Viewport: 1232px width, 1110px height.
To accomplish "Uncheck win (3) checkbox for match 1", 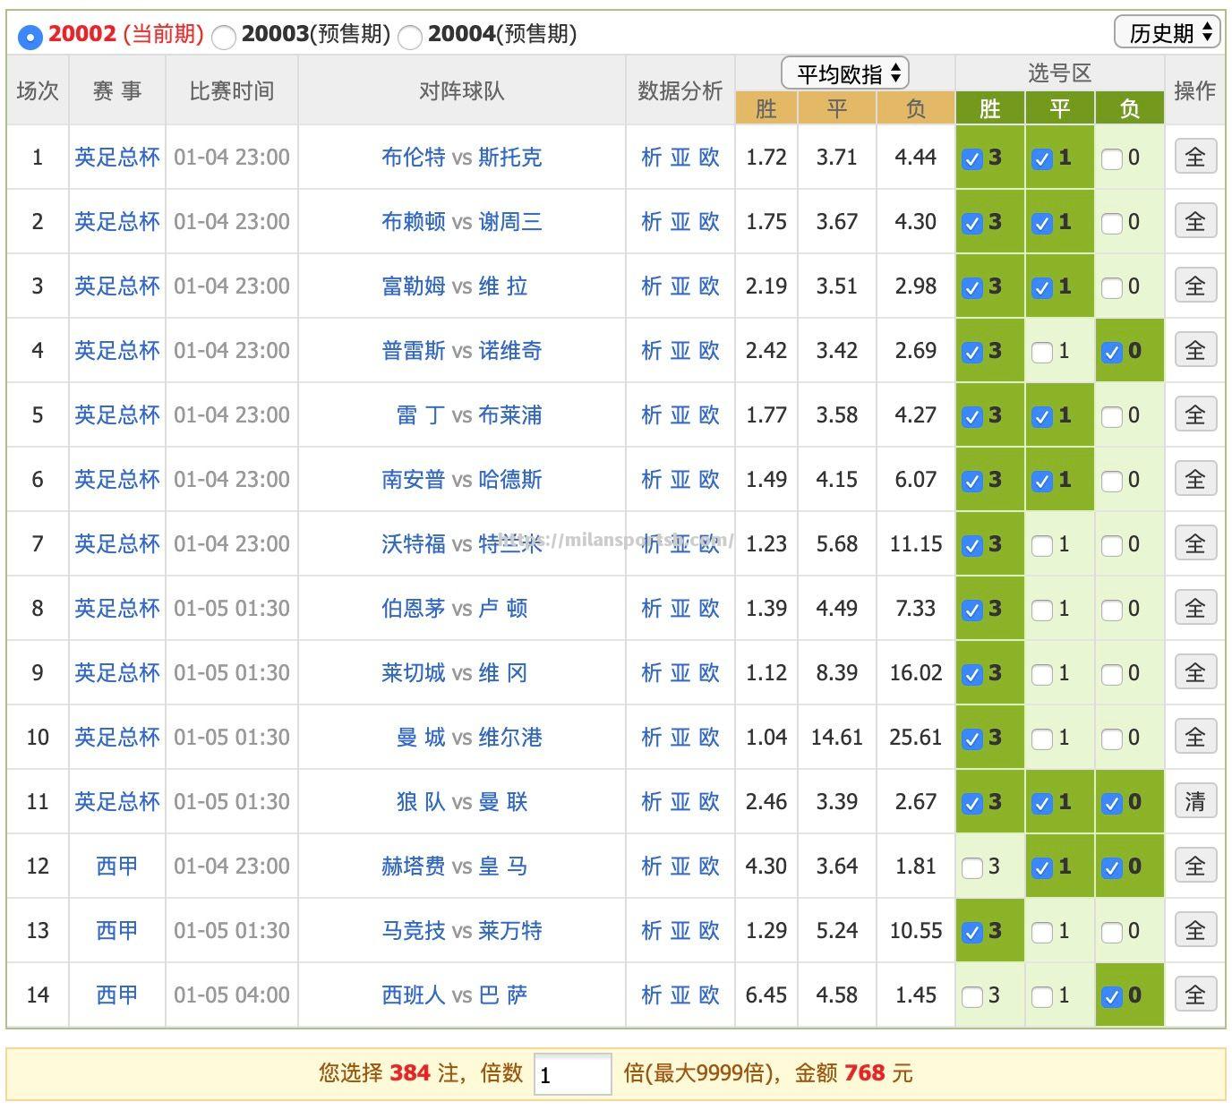I will [x=972, y=158].
